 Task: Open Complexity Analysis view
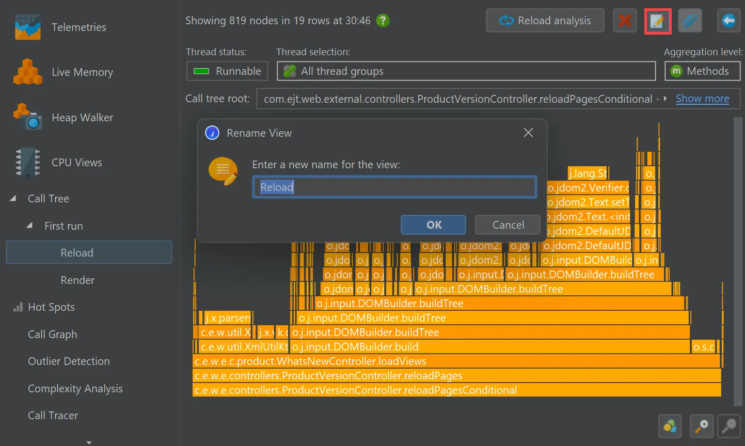[x=75, y=388]
